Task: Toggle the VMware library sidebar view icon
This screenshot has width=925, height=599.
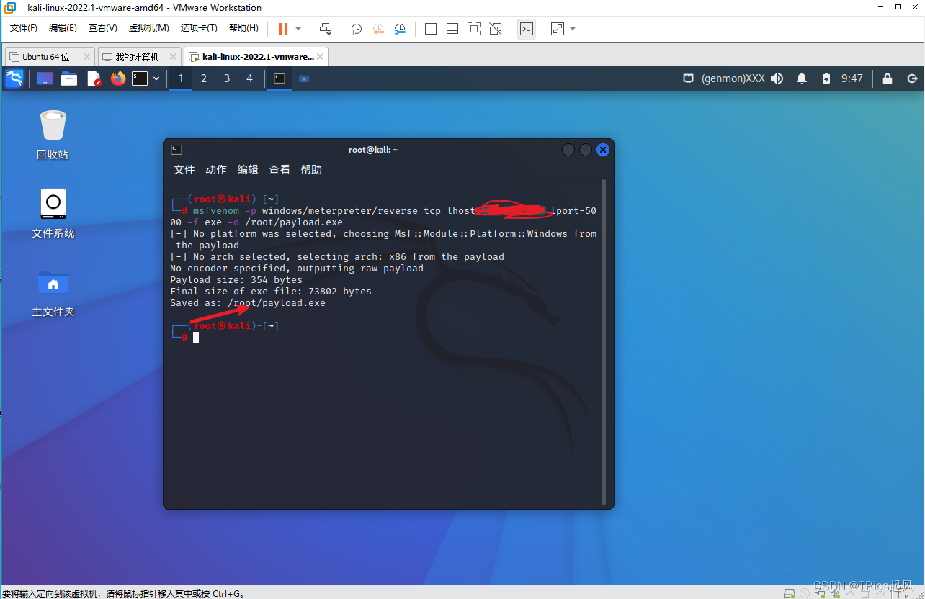Action: [x=431, y=29]
